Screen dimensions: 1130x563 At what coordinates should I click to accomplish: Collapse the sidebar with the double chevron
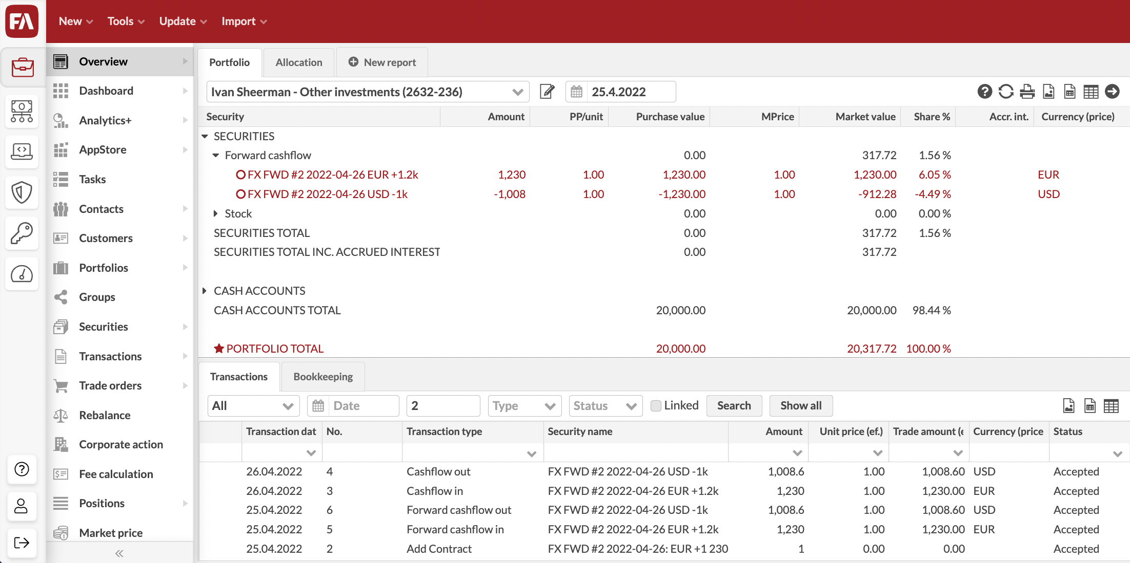(119, 553)
